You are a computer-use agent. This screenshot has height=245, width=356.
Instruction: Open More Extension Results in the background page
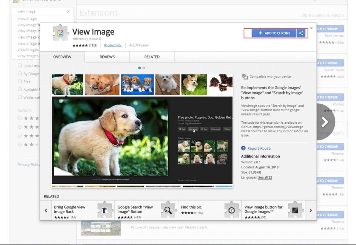coord(323,15)
